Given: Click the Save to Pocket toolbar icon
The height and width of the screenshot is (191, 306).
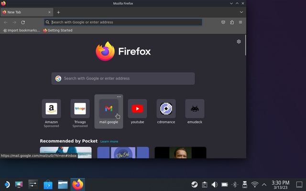Looking at the screenshot, I should (223, 22).
